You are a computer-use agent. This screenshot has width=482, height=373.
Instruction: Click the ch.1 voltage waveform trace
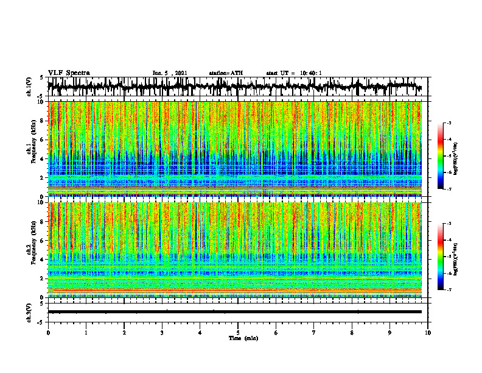tap(235, 87)
